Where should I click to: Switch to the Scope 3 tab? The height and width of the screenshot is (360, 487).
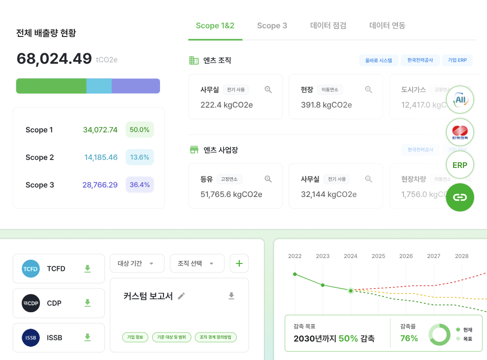click(x=272, y=26)
